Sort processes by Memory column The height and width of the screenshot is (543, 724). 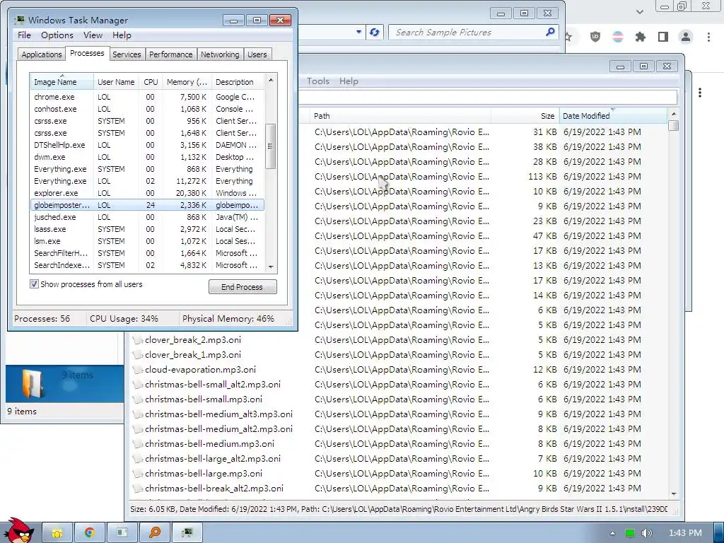(187, 82)
